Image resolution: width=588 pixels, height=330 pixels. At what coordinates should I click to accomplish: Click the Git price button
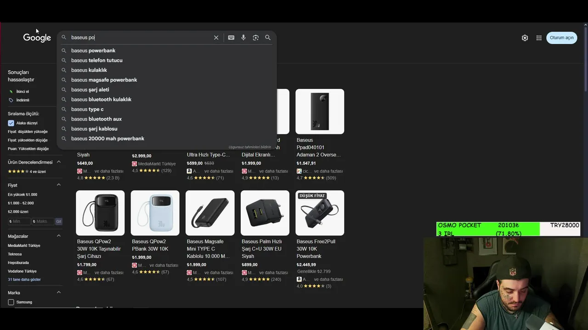(x=59, y=221)
